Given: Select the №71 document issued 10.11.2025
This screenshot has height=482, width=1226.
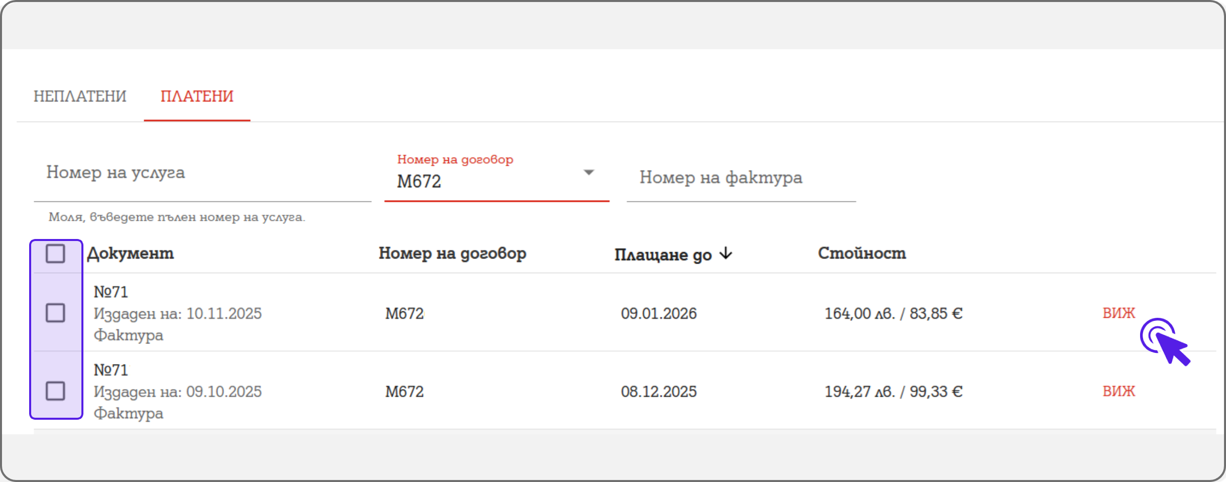Looking at the screenshot, I should pos(111,292).
